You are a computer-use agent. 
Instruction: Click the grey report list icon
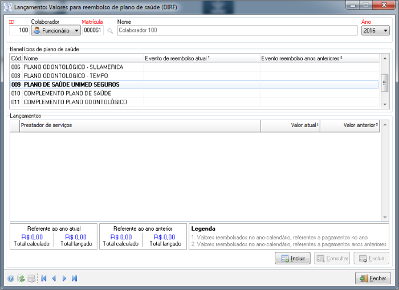[x=31, y=279]
